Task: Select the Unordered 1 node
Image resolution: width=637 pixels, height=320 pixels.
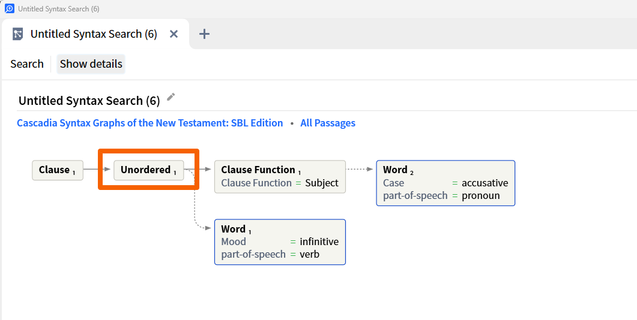Action: pyautogui.click(x=148, y=170)
